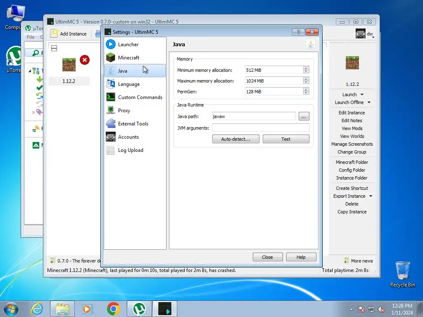The width and height of the screenshot is (423, 317).
Task: Click Copy Instance in side panel
Action: click(x=352, y=212)
